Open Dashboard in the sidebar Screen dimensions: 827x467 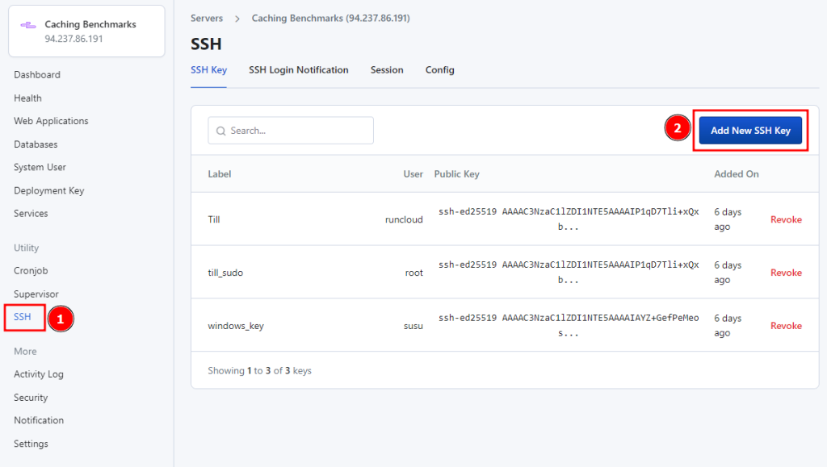click(x=37, y=75)
